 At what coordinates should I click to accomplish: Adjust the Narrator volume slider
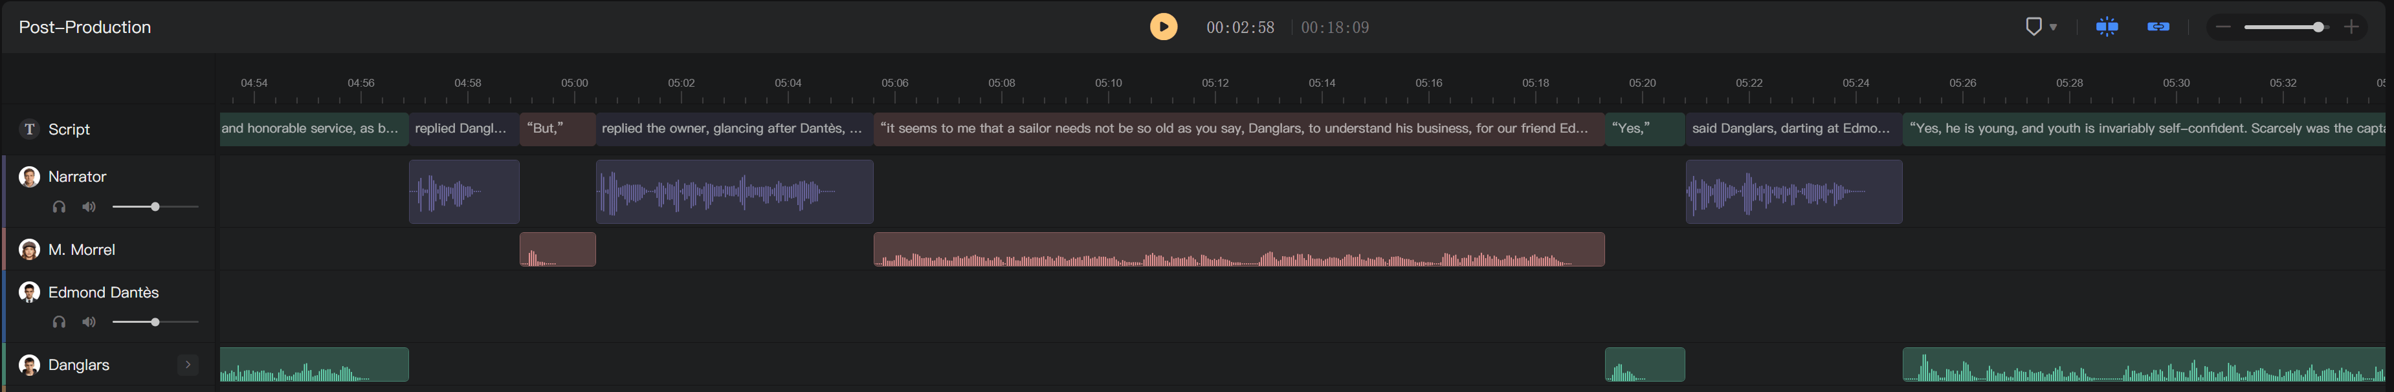tap(155, 206)
